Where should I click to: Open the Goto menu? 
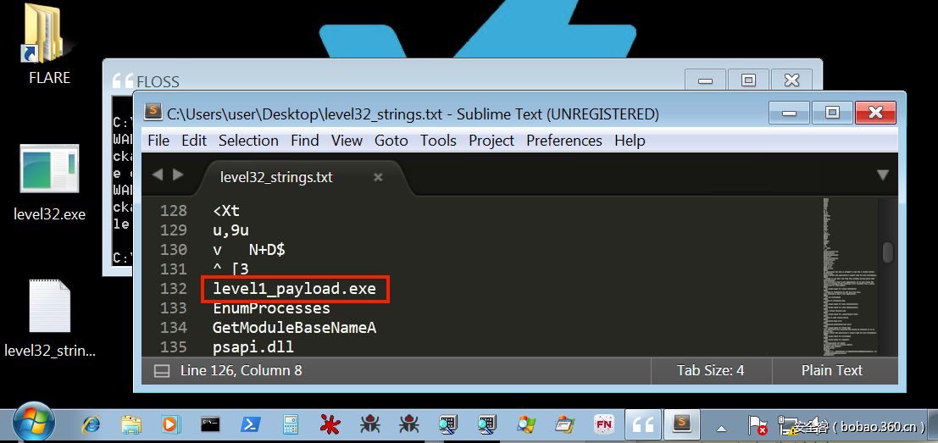391,141
